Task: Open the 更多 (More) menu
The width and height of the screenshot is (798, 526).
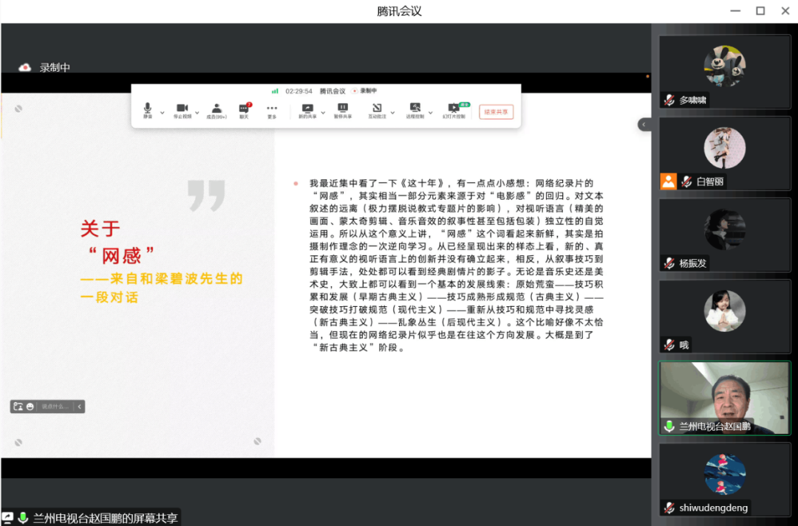Action: click(271, 108)
